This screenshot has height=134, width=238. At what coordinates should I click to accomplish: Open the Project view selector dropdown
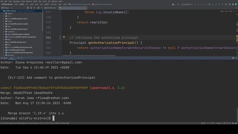[7, 8]
